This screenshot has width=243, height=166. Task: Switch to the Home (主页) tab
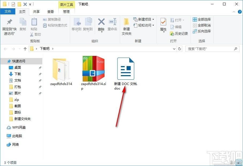tap(22, 11)
